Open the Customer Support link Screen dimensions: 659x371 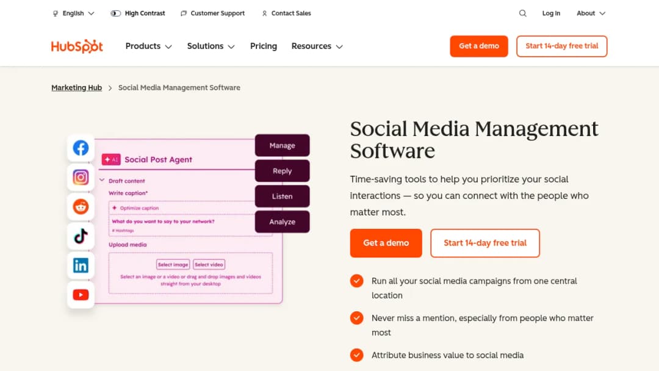213,13
